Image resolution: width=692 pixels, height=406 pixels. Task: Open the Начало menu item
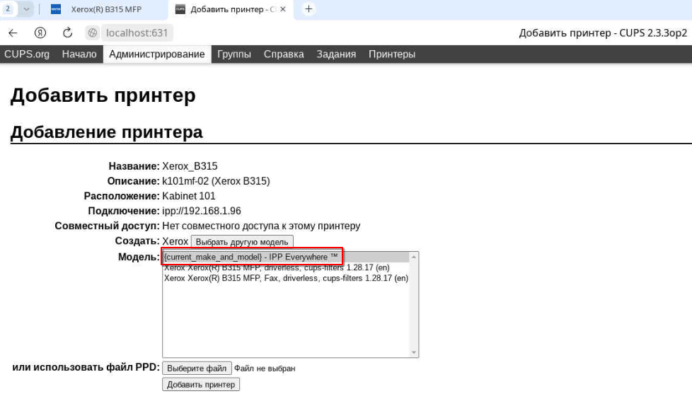(79, 54)
